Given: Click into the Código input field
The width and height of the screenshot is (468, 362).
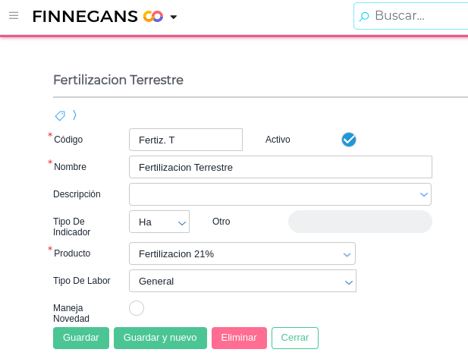Looking at the screenshot, I should [x=186, y=140].
